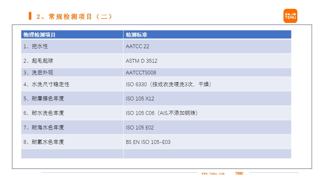
Task: Open the www.temu.com footer link
Action: (213, 174)
